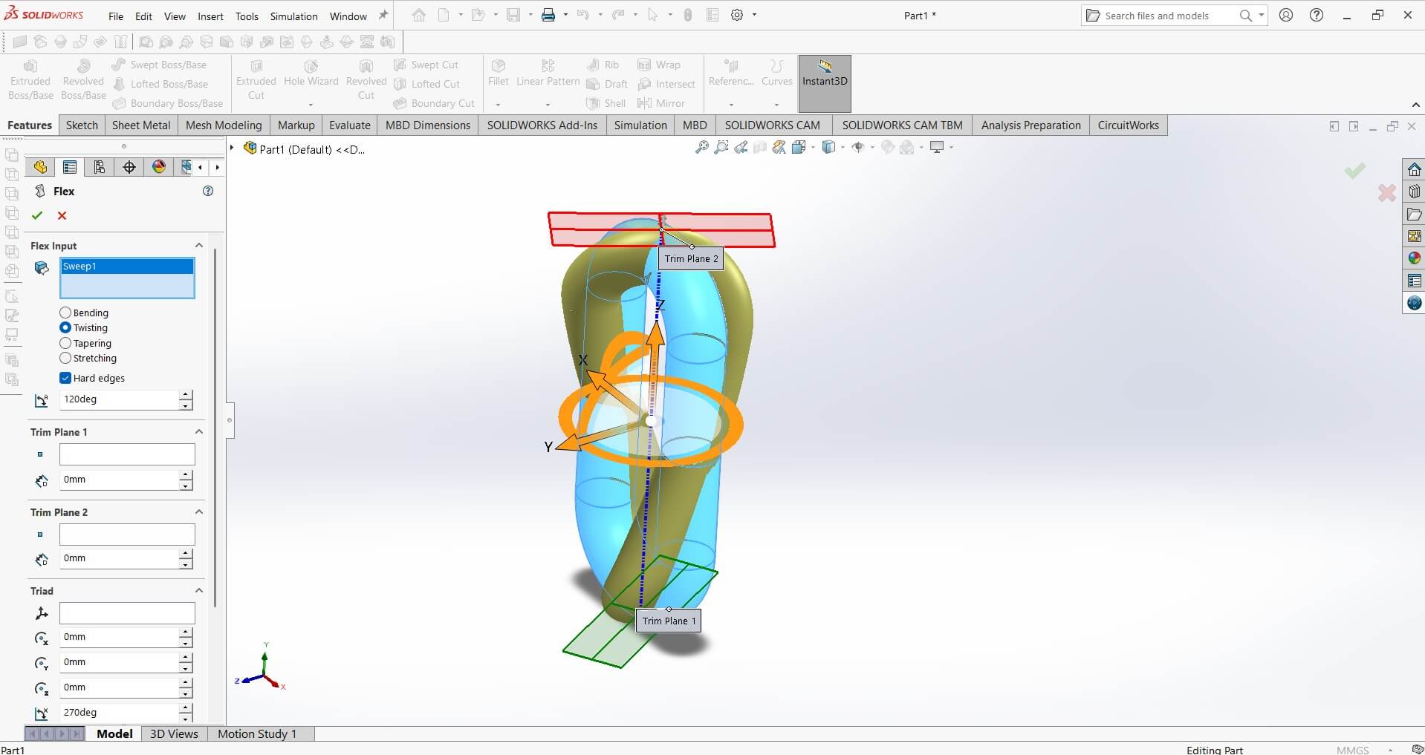This screenshot has width=1425, height=755.
Task: Switch to the Evaluate tab
Action: point(350,125)
